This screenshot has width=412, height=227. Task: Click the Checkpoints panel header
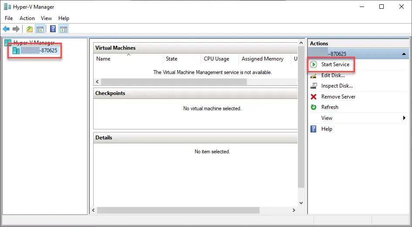[196, 93]
